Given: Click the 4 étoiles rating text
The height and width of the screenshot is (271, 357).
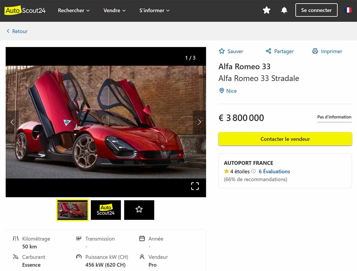Looking at the screenshot, I should (x=240, y=171).
